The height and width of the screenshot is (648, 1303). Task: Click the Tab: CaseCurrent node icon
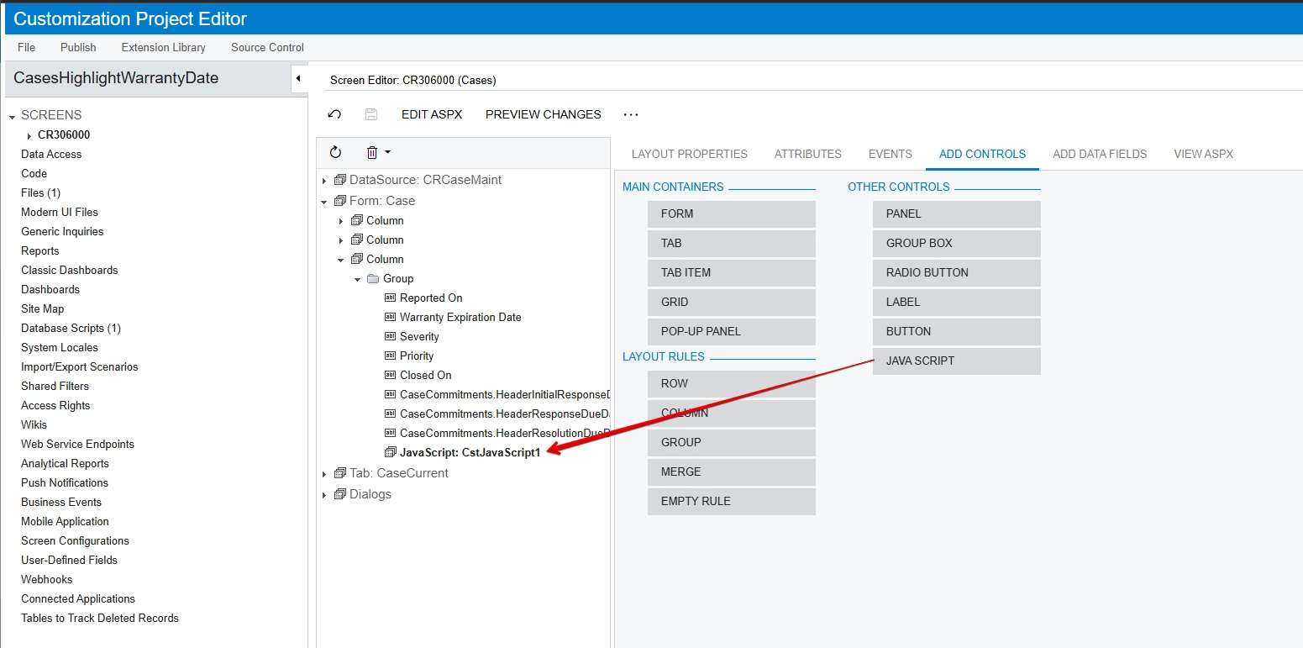[x=340, y=473]
